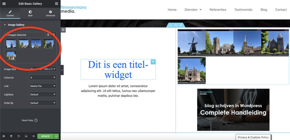Open the Lightbox dropdown
The width and height of the screenshot is (290, 140).
pos(43,94)
